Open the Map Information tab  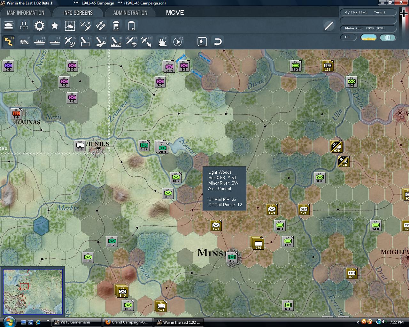(x=26, y=13)
